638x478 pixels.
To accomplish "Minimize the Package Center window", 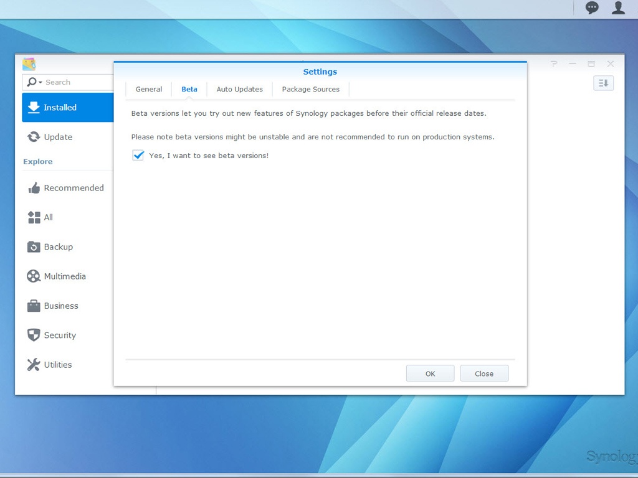I will [x=573, y=64].
